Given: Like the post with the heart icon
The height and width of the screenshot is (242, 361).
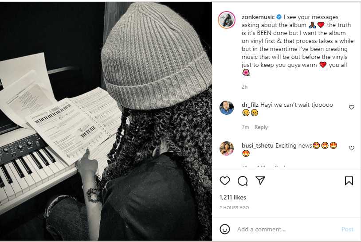Looking at the screenshot, I should pyautogui.click(x=225, y=181).
